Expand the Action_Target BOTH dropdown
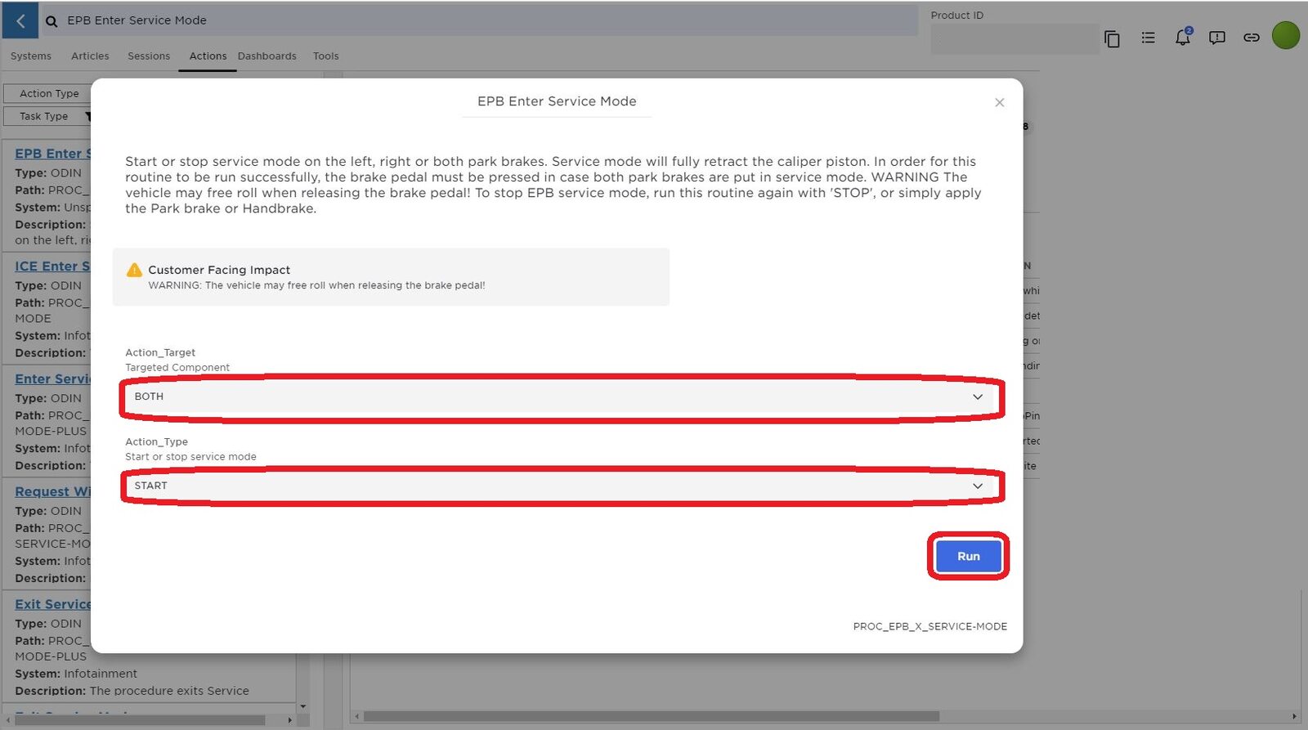1308x730 pixels. click(x=562, y=396)
